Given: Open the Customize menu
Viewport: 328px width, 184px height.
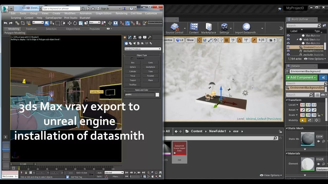Looking at the screenshot, I should (x=151, y=13).
